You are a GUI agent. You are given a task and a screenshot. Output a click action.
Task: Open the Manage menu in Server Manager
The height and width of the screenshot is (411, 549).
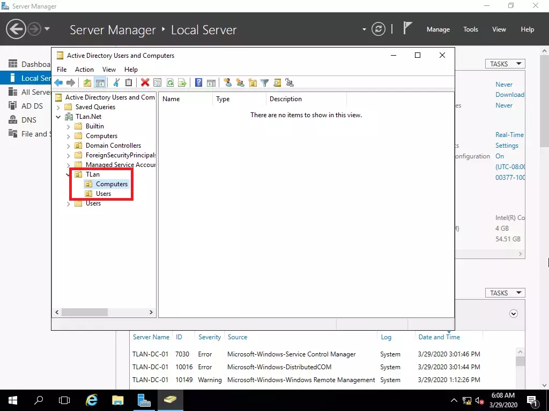pos(438,29)
